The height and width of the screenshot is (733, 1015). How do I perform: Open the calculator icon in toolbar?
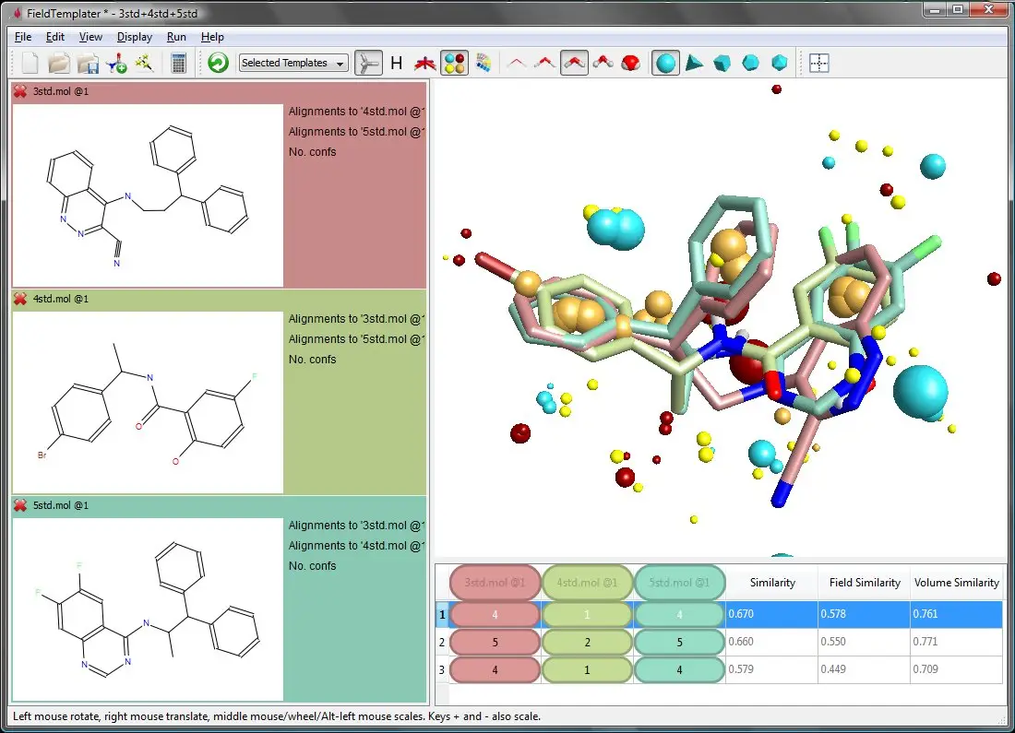[x=179, y=63]
